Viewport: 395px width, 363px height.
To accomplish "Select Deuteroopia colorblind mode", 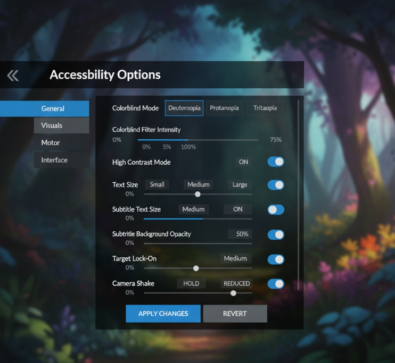I will pyautogui.click(x=184, y=108).
